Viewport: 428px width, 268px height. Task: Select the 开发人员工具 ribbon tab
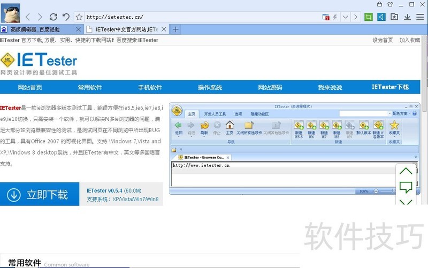click(215, 114)
